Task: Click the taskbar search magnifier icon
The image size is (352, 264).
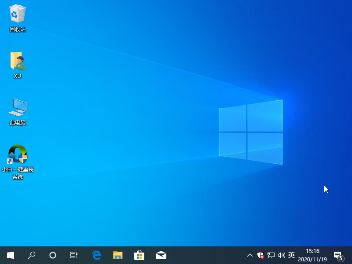Action: [32, 255]
